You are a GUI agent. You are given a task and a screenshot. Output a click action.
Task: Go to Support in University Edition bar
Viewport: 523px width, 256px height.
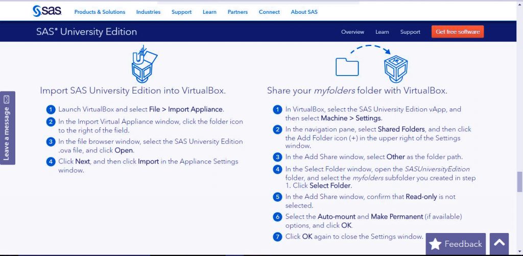point(410,32)
